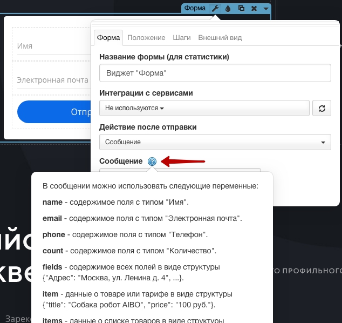Viewport: 342px width, 323px height.
Task: Click the Имя field in the form
Action: click(53, 46)
